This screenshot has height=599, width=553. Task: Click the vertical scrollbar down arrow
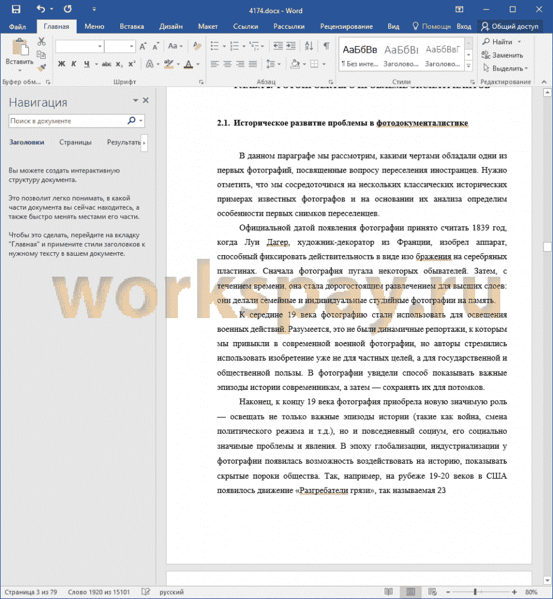tap(547, 581)
